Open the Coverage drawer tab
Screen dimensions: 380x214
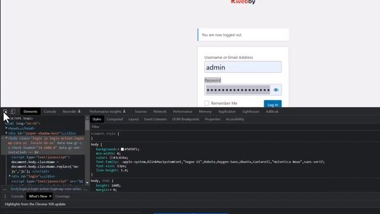click(x=62, y=196)
